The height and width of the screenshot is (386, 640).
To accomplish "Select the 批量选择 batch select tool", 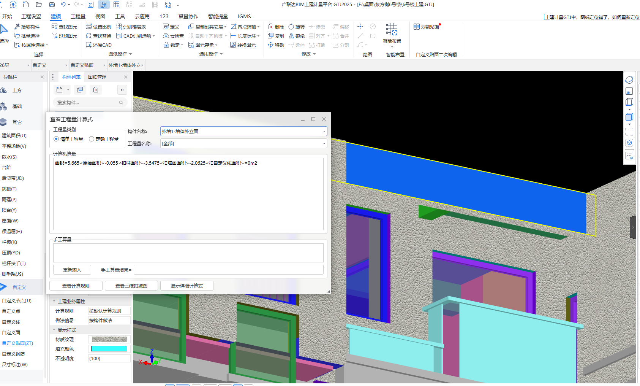I will [27, 36].
